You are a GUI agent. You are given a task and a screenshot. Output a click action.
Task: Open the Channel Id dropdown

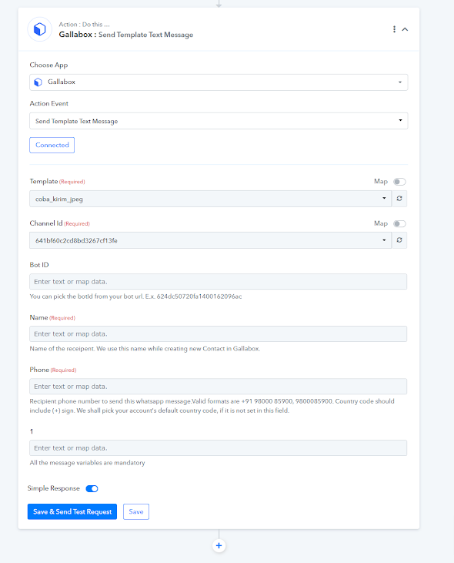211,240
